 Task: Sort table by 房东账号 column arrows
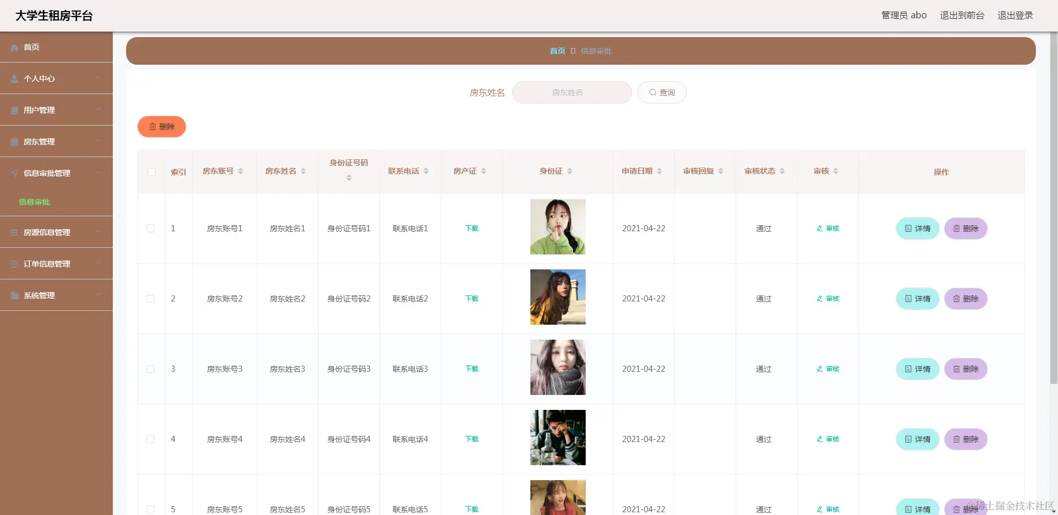pos(241,171)
